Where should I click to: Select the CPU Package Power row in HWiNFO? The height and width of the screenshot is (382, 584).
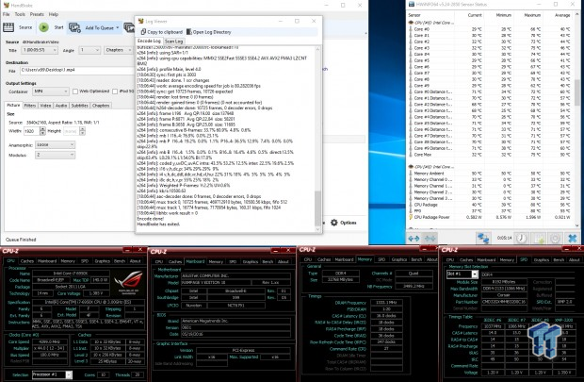492,217
